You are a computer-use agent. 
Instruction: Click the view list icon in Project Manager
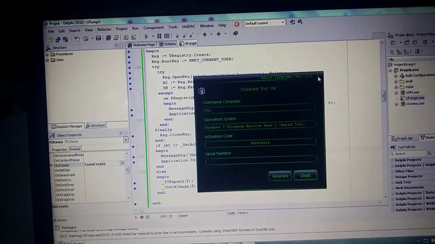tap(417, 52)
